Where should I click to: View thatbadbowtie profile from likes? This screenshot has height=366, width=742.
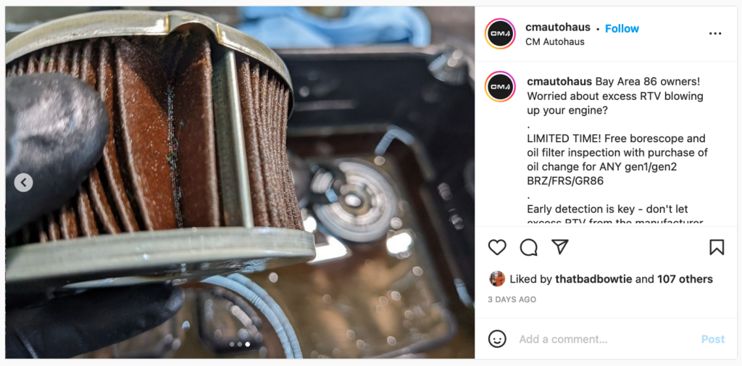click(x=593, y=279)
